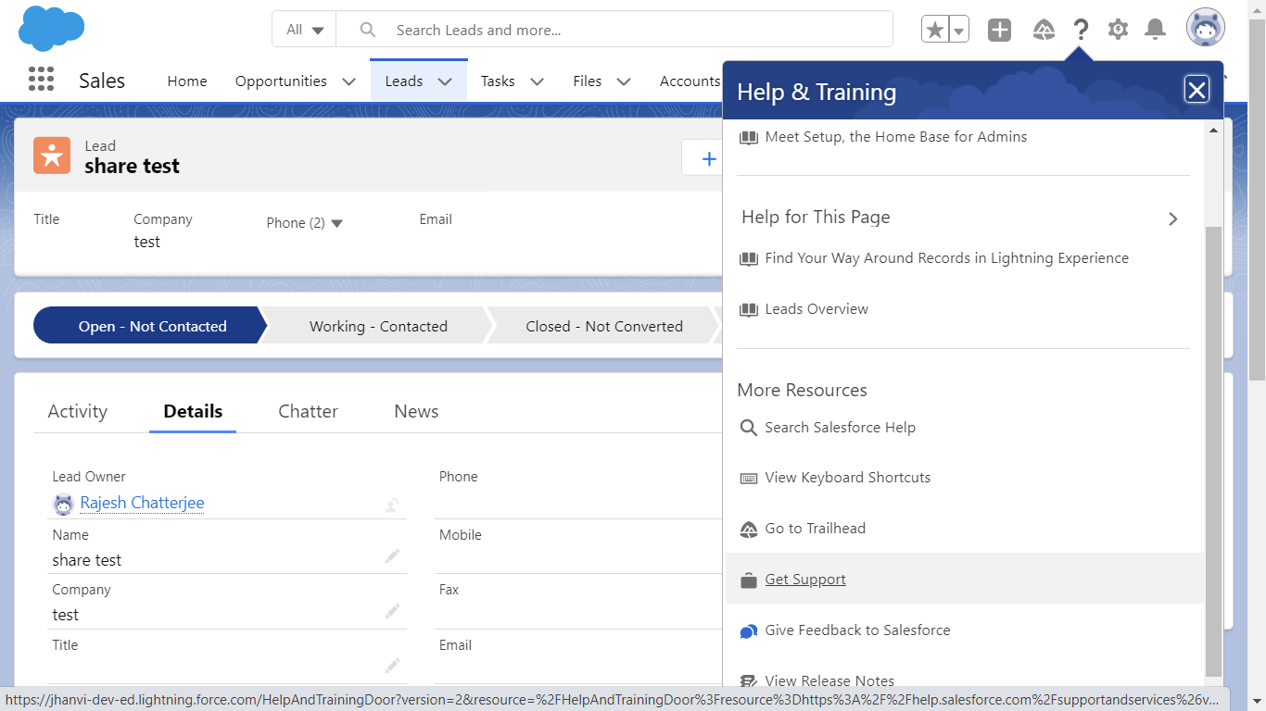This screenshot has width=1266, height=711.
Task: Click the Favorites star icon
Action: pyautogui.click(x=935, y=30)
